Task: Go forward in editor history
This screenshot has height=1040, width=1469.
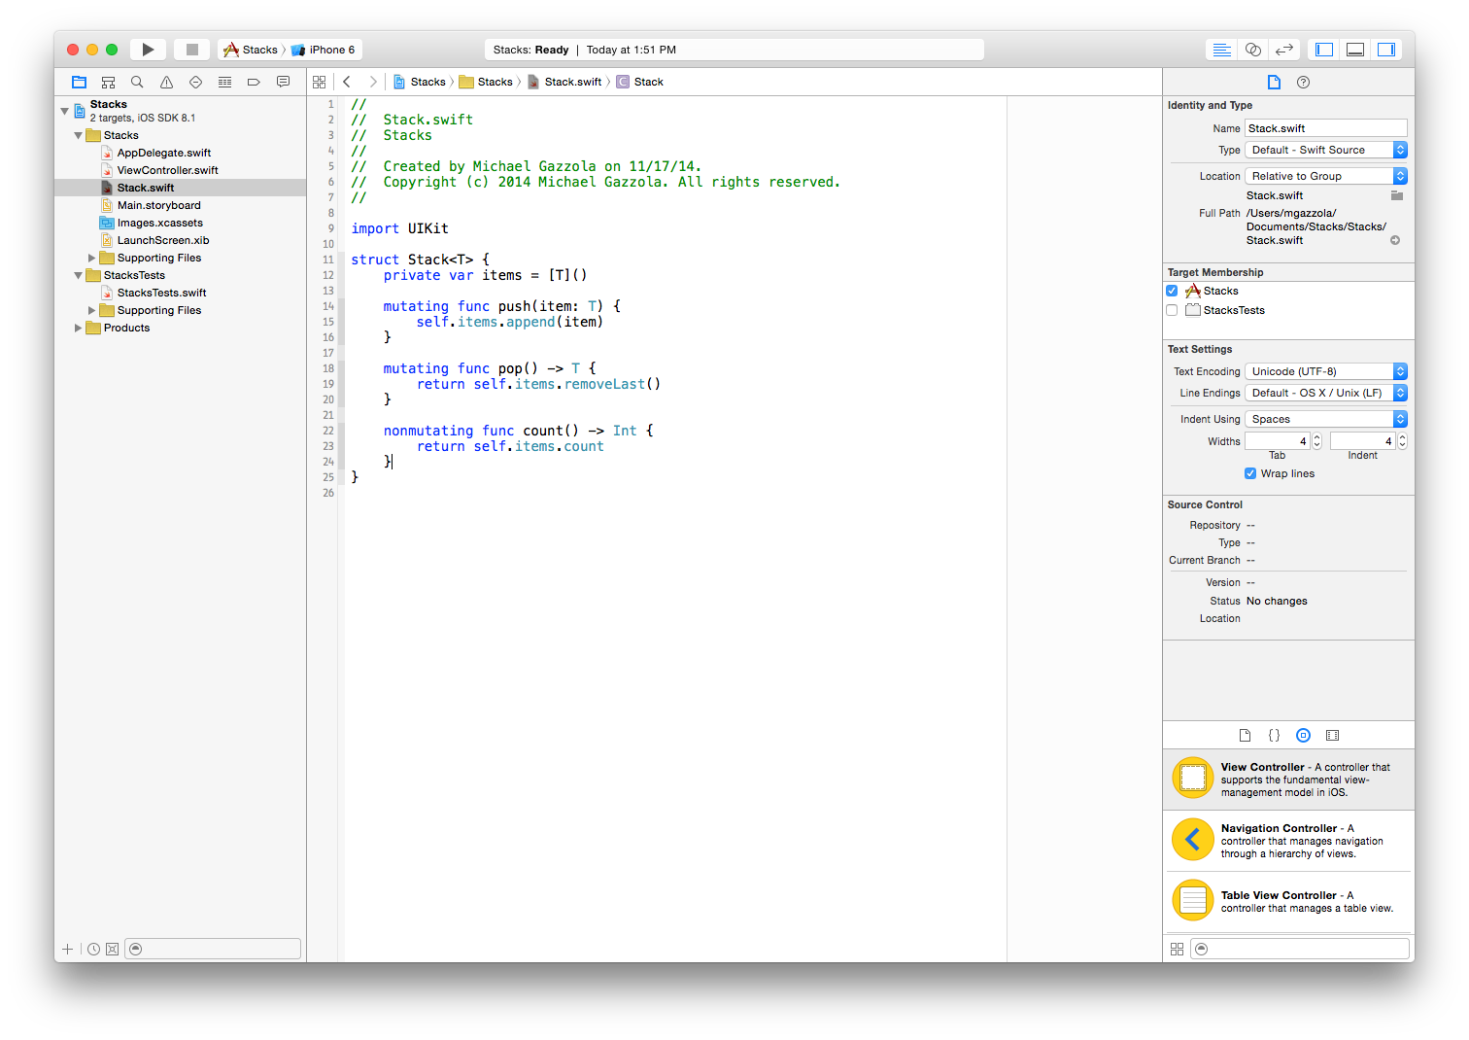Action: coord(373,82)
